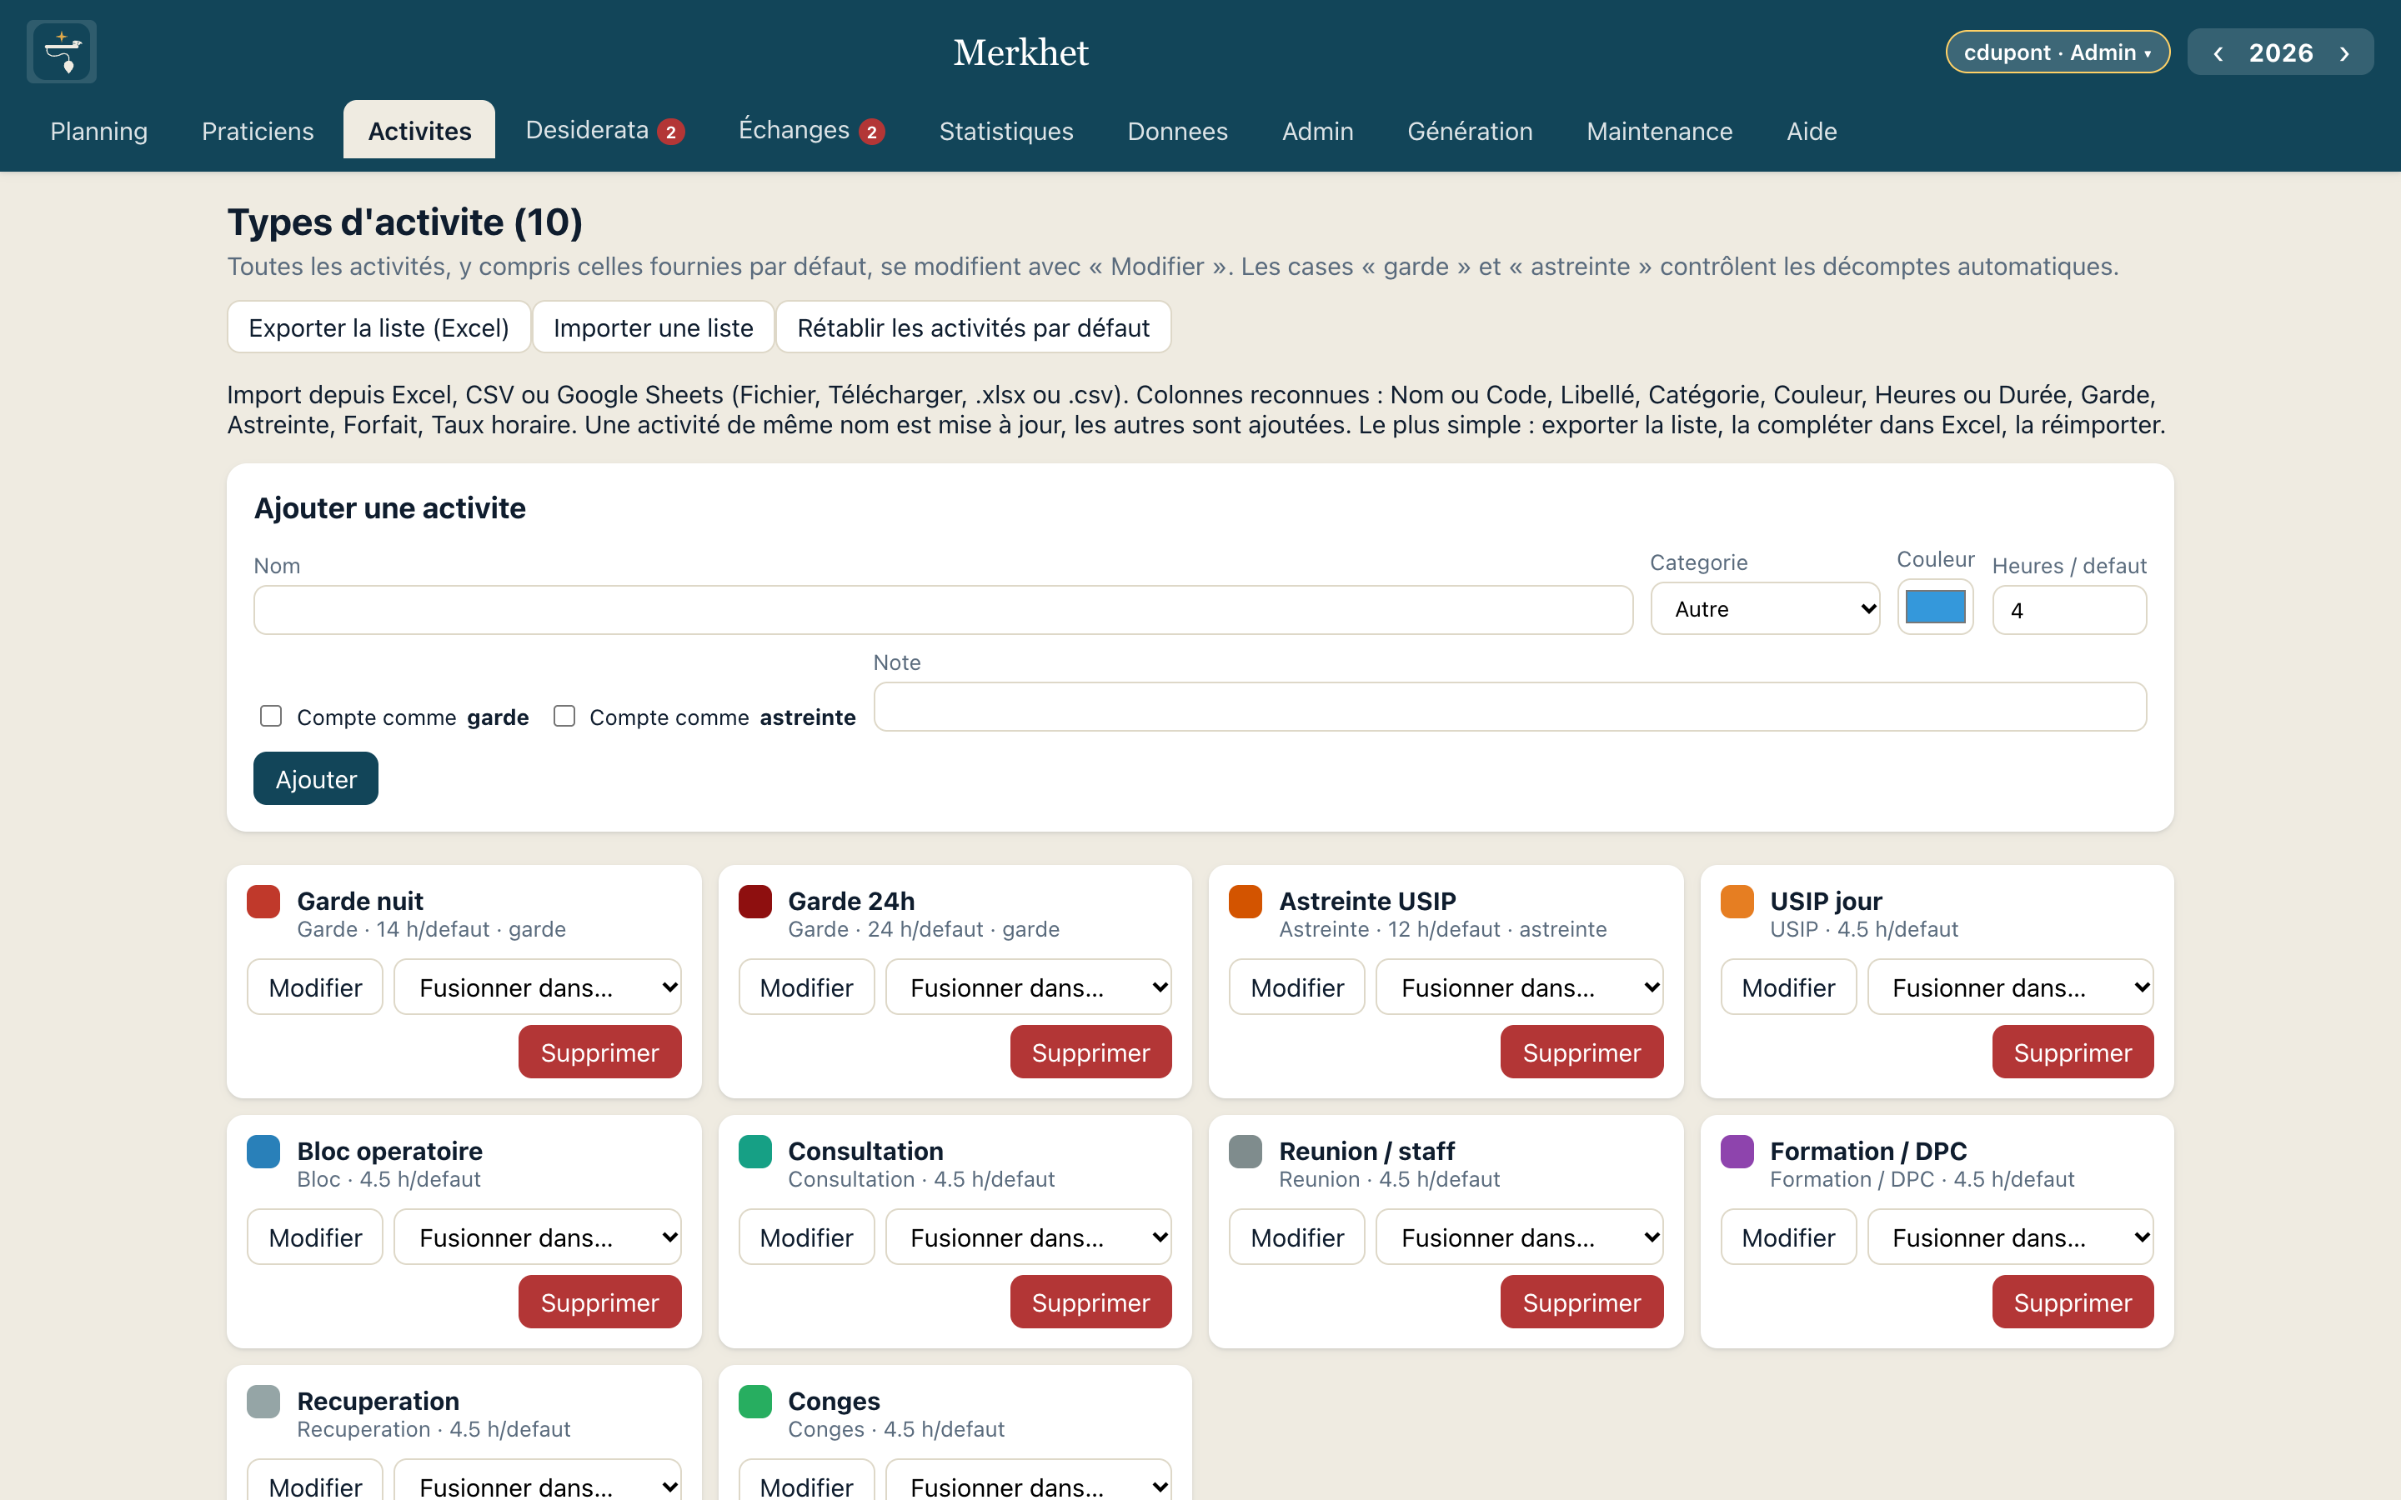This screenshot has width=2401, height=1500.
Task: Open Fusionner dans for Bloc operatoire
Action: point(538,1237)
